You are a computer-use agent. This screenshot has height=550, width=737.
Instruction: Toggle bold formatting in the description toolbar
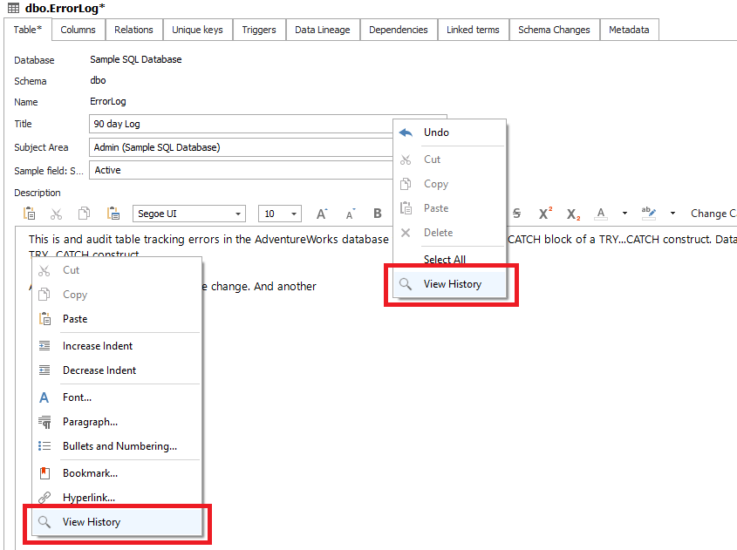point(378,214)
